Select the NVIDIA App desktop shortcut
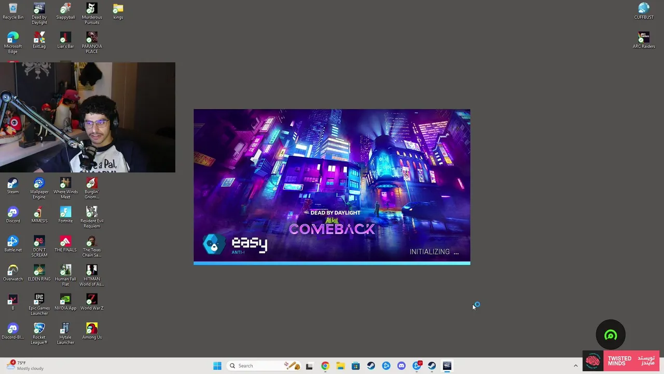664x374 pixels. (x=65, y=302)
